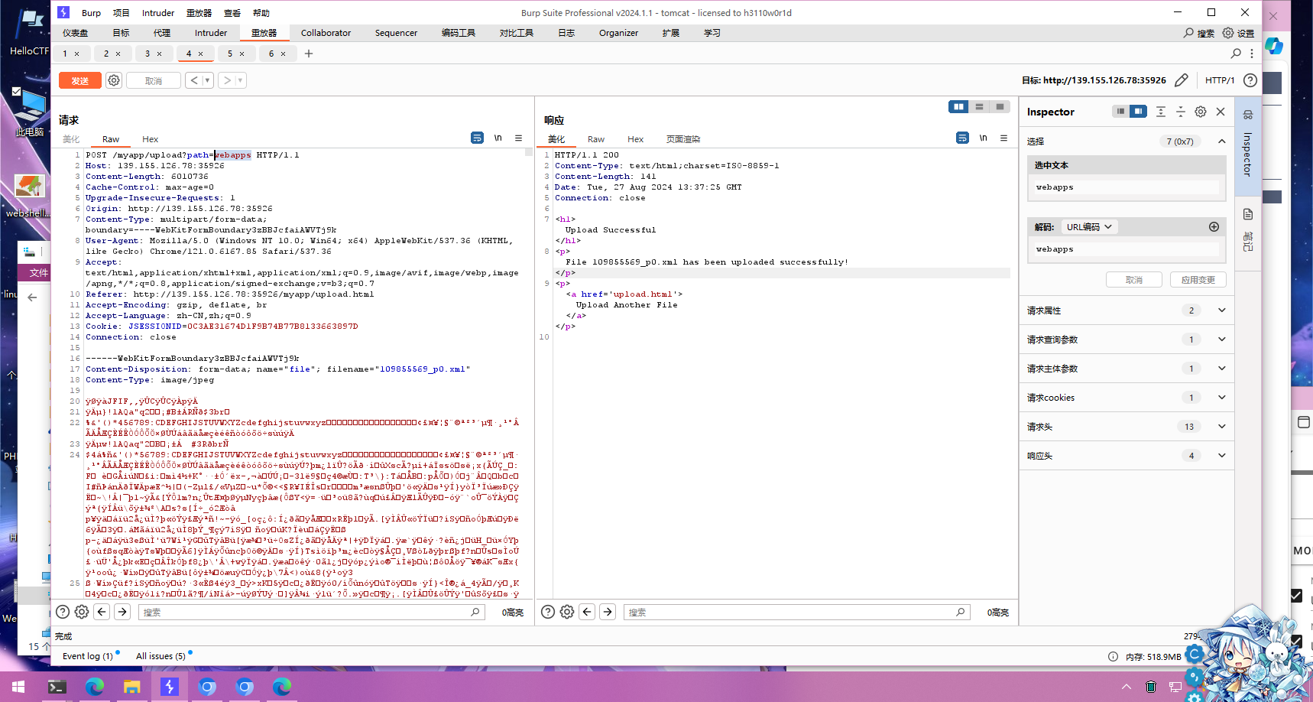Click the add decoding plus icon
Screen dimensions: 1313x702
(1214, 226)
